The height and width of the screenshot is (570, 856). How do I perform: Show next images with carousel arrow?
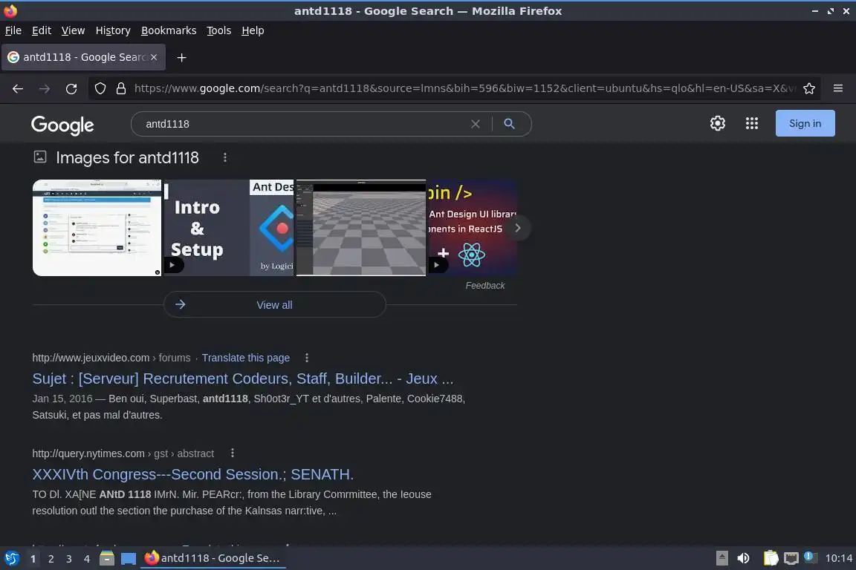[517, 228]
